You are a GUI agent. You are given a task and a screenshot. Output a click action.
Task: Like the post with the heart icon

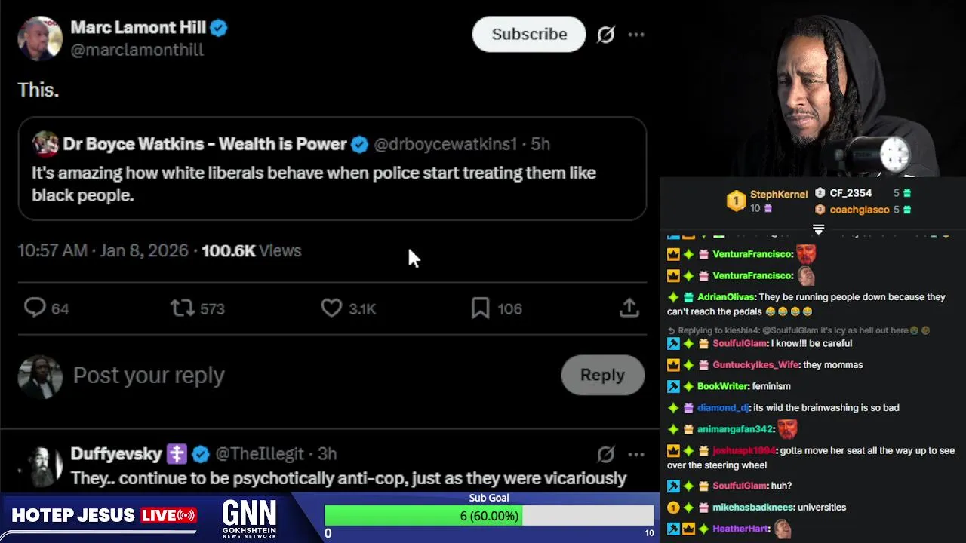tap(331, 308)
